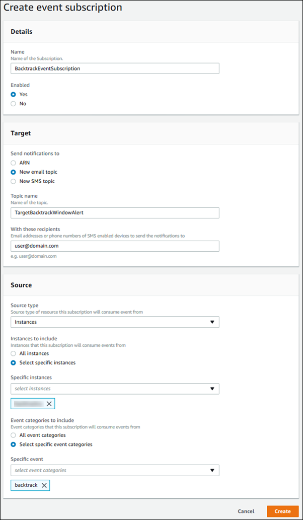
Task: Remove the selected instance tag
Action: (x=49, y=403)
